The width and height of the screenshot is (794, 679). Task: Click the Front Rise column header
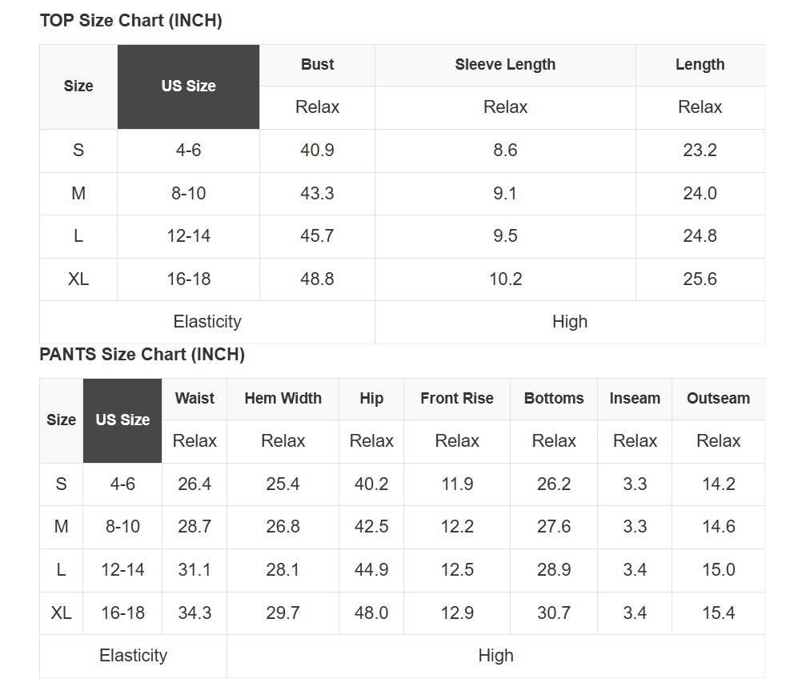coord(456,398)
